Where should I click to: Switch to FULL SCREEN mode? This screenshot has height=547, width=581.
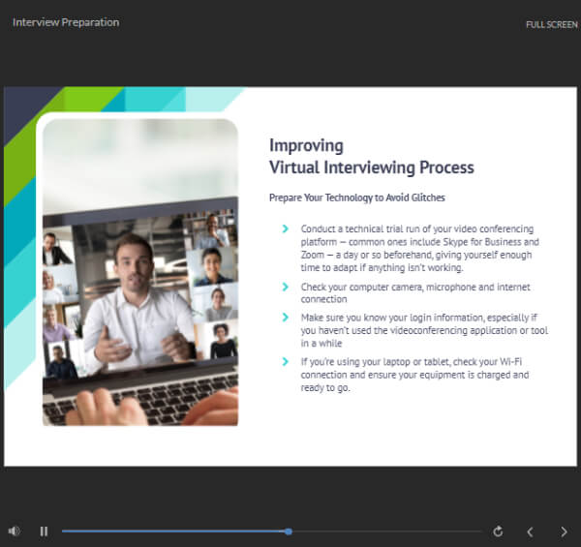coord(552,25)
